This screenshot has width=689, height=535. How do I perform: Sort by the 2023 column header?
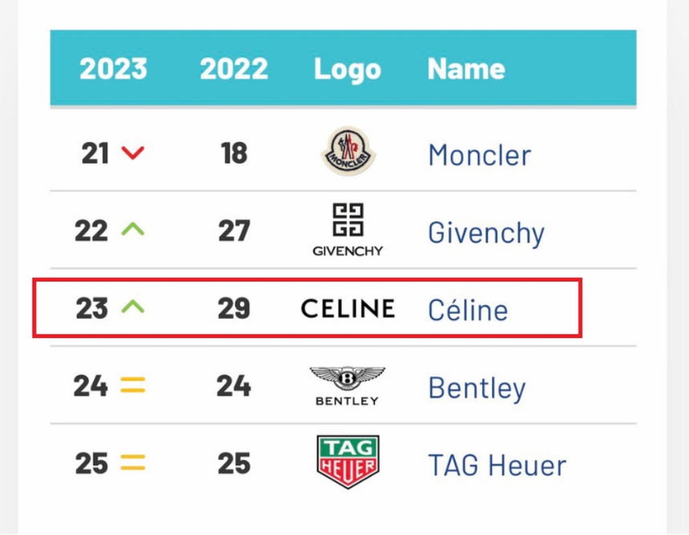coord(113,69)
